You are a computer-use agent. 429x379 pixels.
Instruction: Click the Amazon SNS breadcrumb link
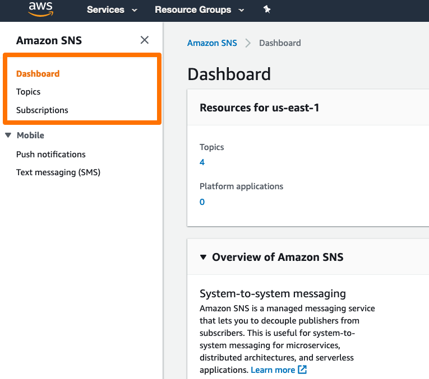click(212, 43)
